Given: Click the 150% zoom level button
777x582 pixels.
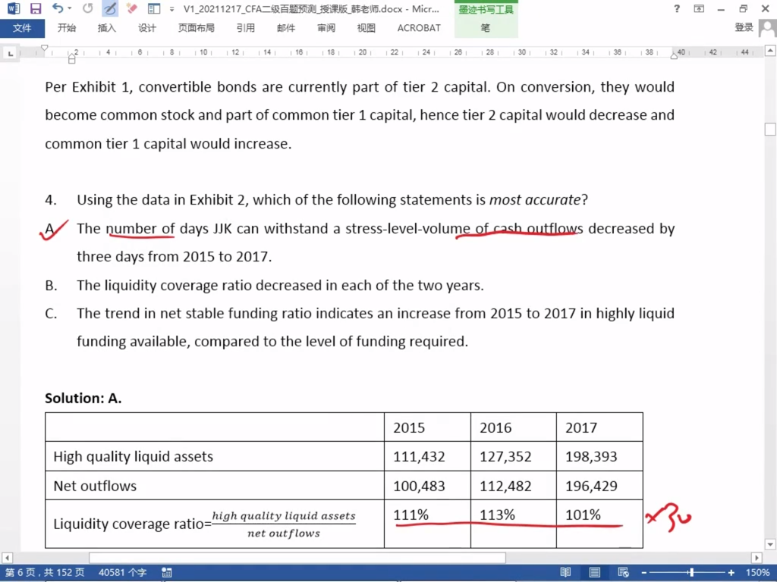Looking at the screenshot, I should pyautogui.click(x=757, y=573).
